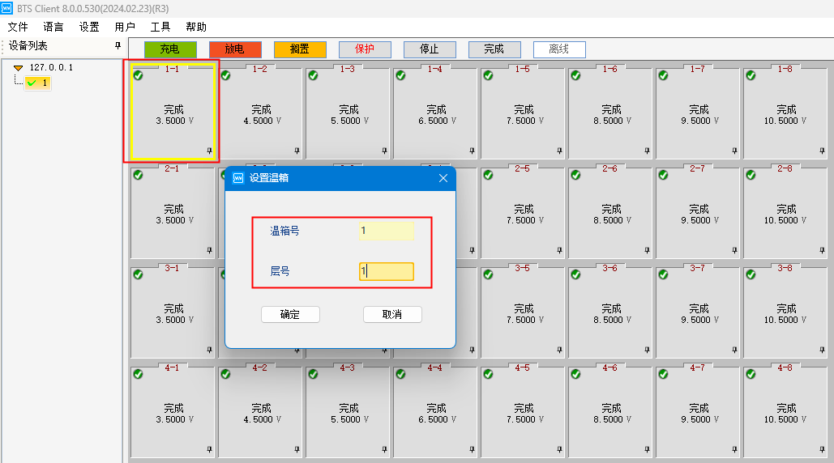Select channel 3-5 showing 7.5000 V
Viewport: 834px width, 463px height.
[x=523, y=312]
